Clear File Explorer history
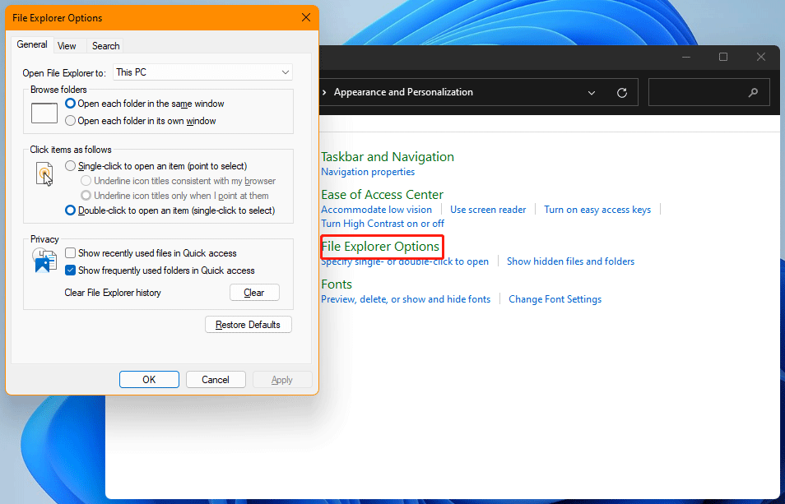Screen dimensions: 785x504 pyautogui.click(x=254, y=292)
